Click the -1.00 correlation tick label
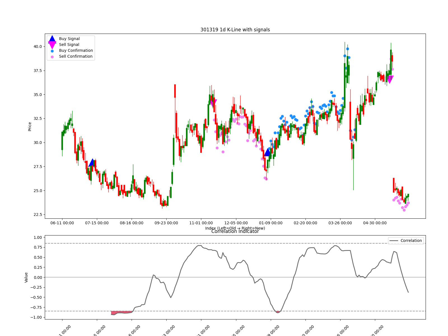The width and height of the screenshot is (448, 336). point(36,318)
